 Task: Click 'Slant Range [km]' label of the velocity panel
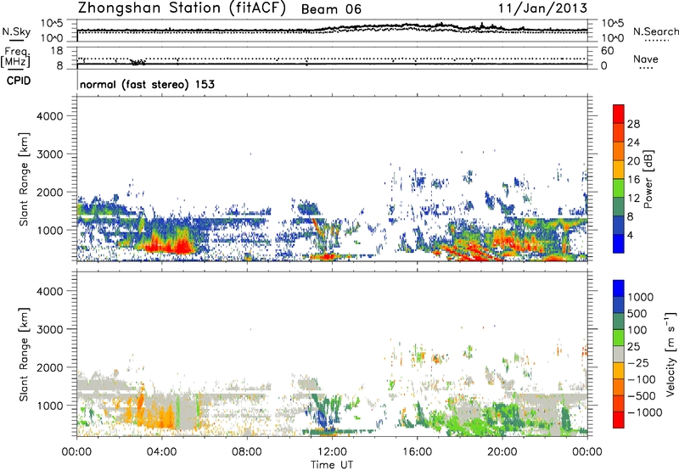(x=24, y=355)
